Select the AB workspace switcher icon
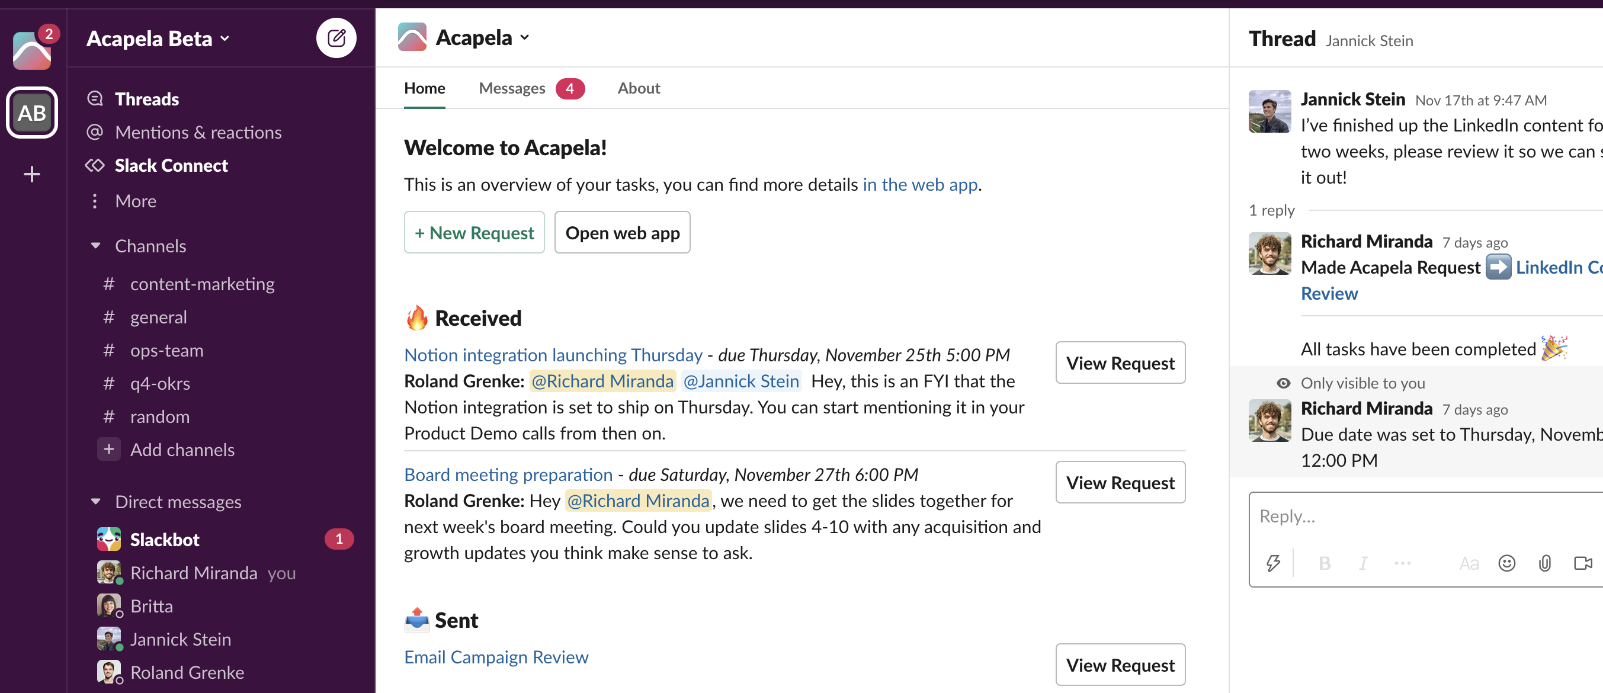Image resolution: width=1603 pixels, height=693 pixels. click(32, 113)
